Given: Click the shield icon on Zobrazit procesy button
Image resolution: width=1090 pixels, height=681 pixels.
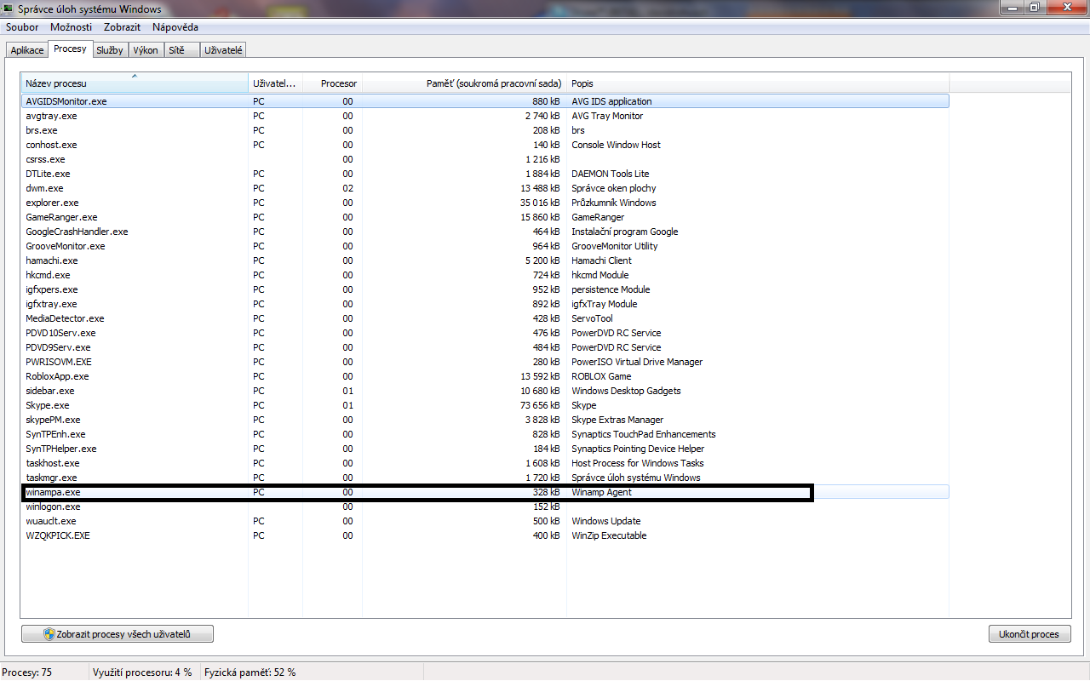Looking at the screenshot, I should point(49,634).
